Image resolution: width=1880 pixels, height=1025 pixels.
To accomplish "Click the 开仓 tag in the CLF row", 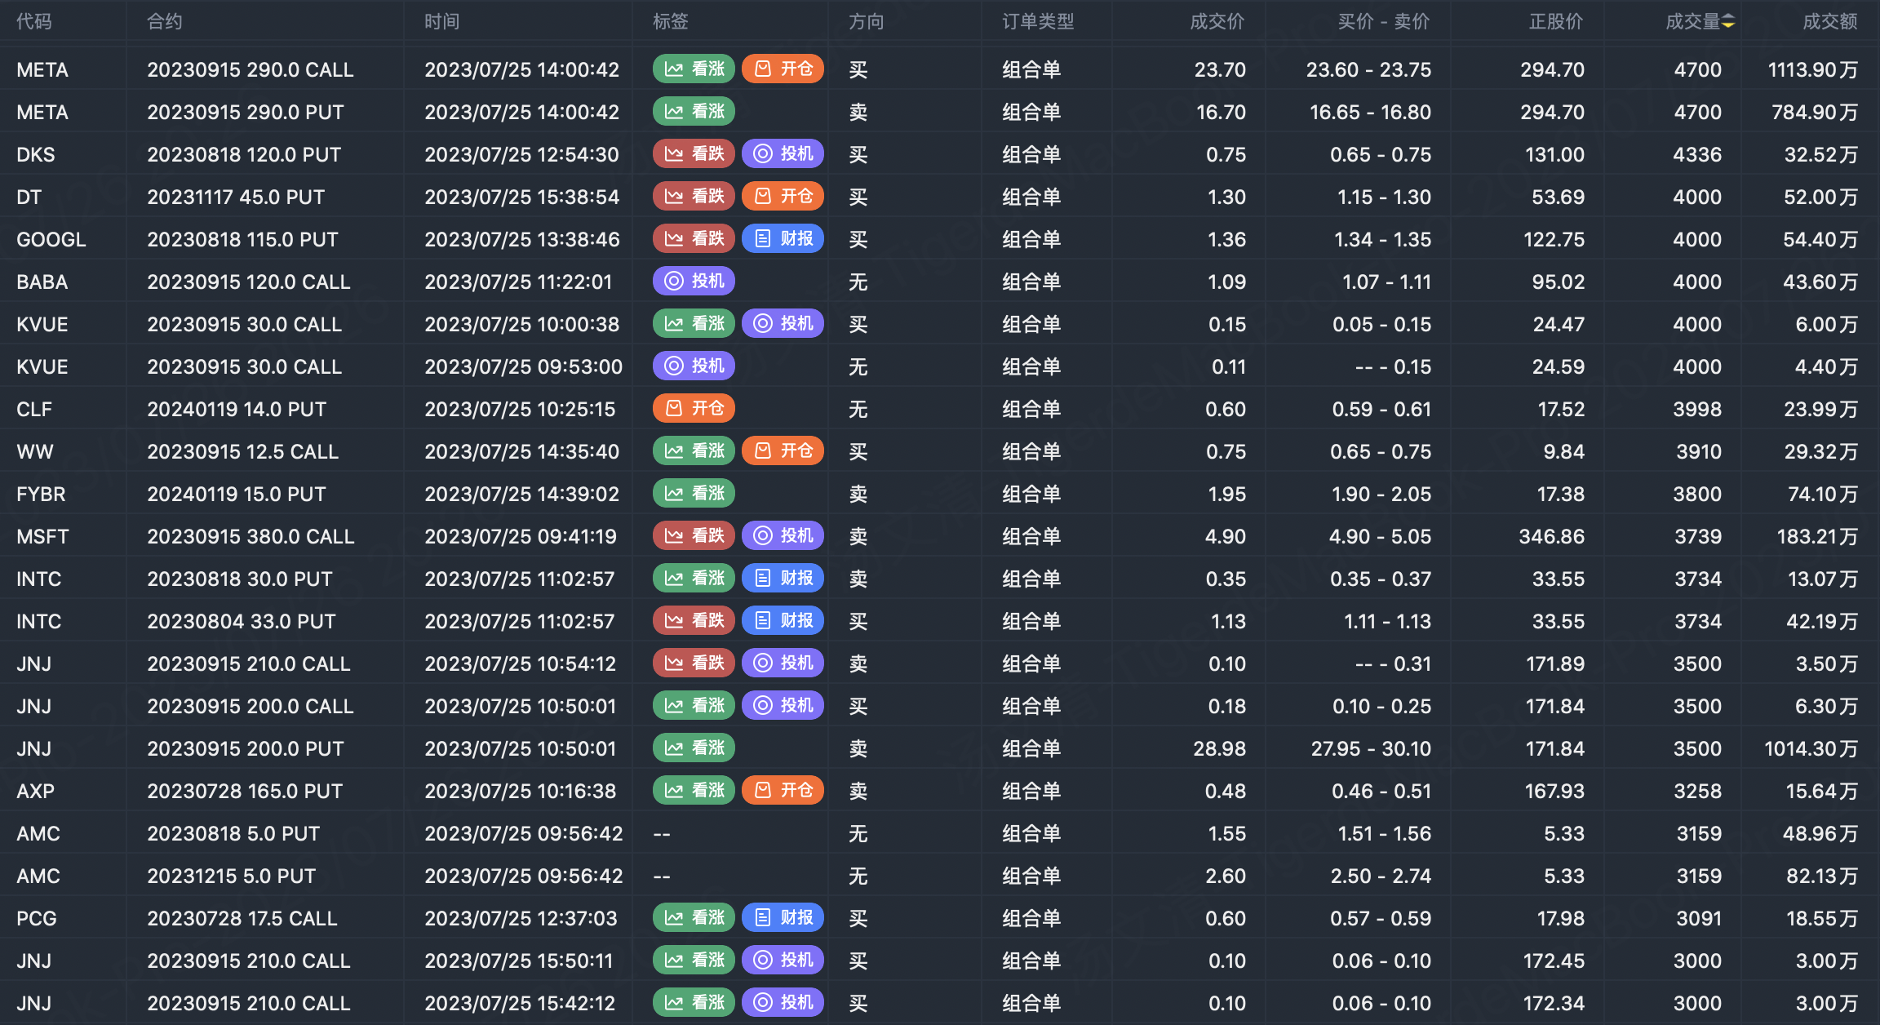I will [x=694, y=409].
